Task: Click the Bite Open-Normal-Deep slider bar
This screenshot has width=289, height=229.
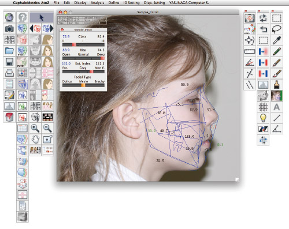Action: (83, 58)
